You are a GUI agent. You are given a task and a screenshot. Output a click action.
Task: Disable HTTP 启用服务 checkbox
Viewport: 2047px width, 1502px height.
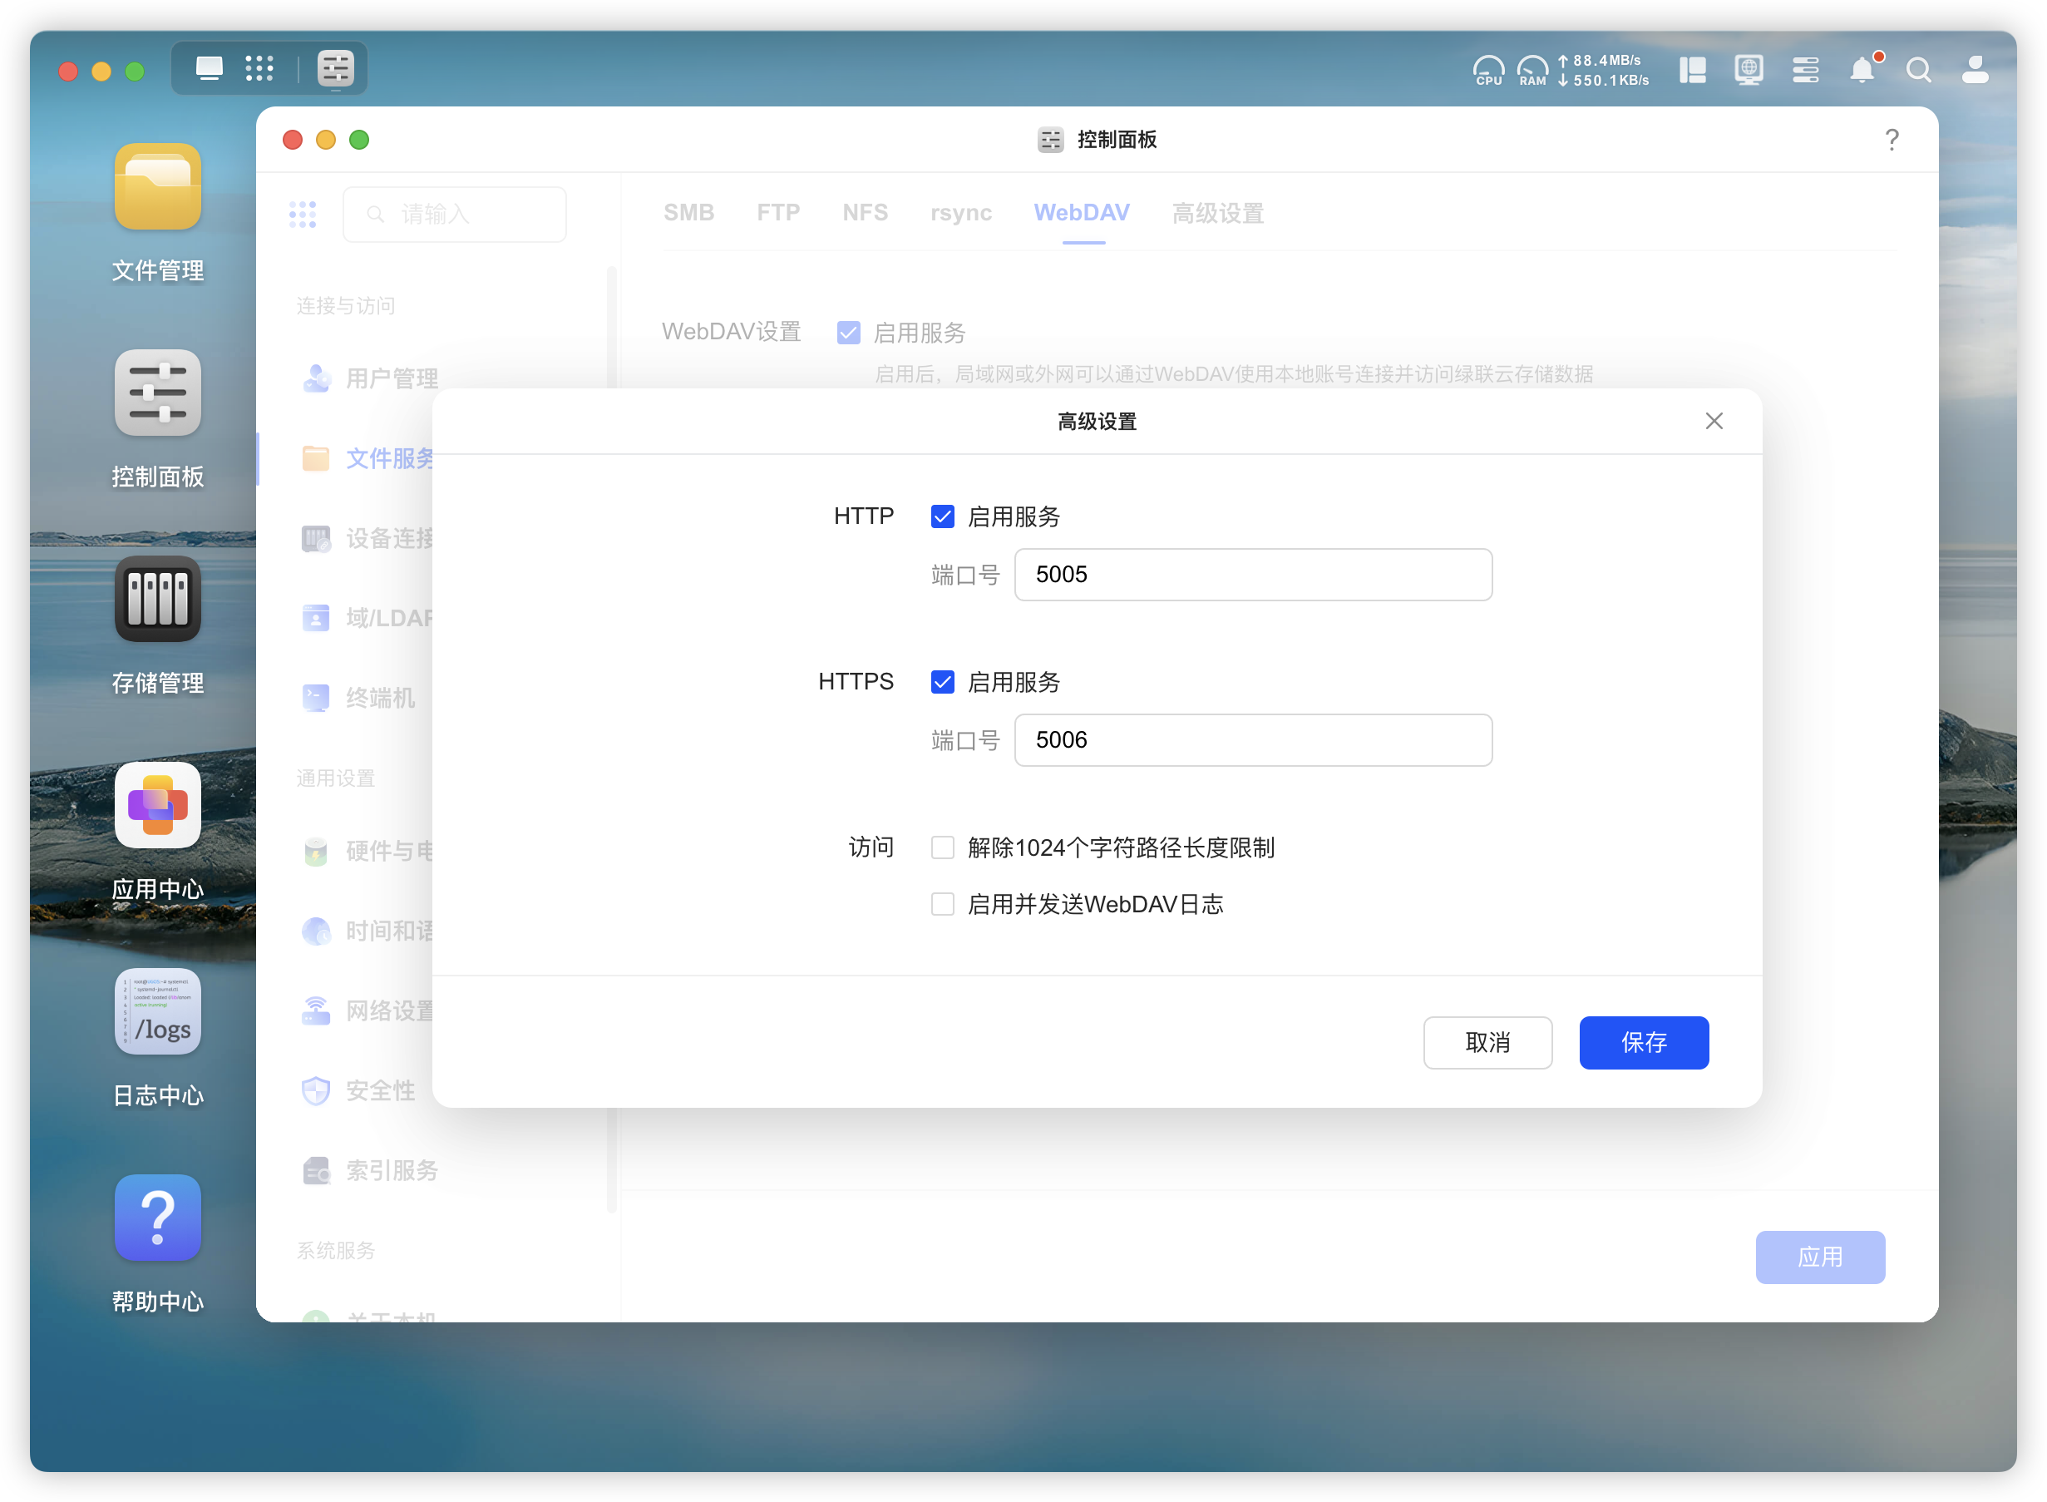943,516
